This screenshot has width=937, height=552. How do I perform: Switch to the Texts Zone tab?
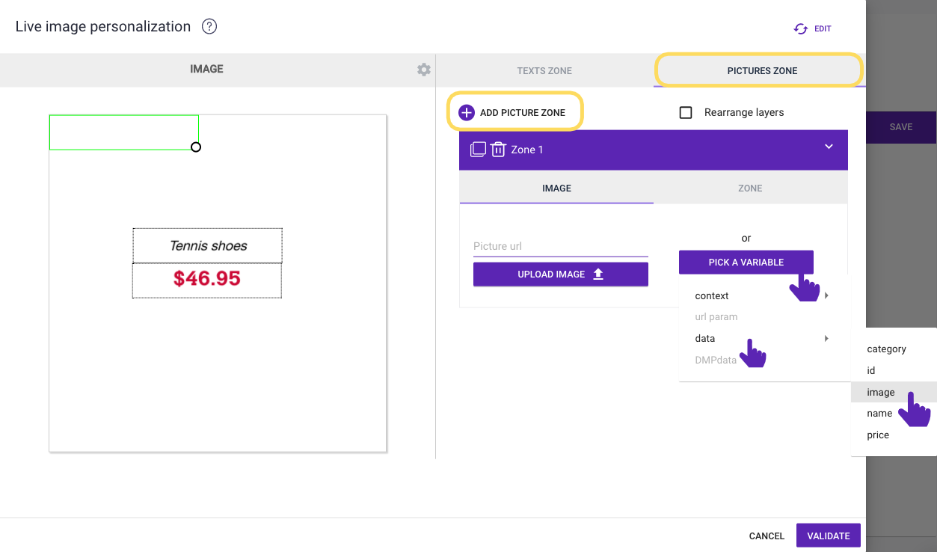(544, 71)
